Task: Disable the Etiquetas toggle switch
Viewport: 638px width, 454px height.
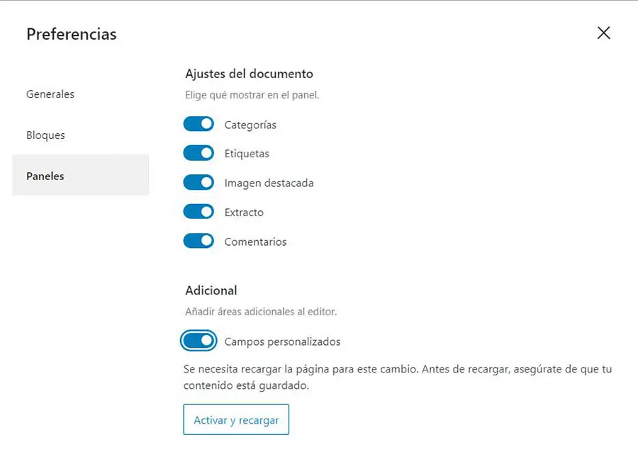Action: point(198,154)
